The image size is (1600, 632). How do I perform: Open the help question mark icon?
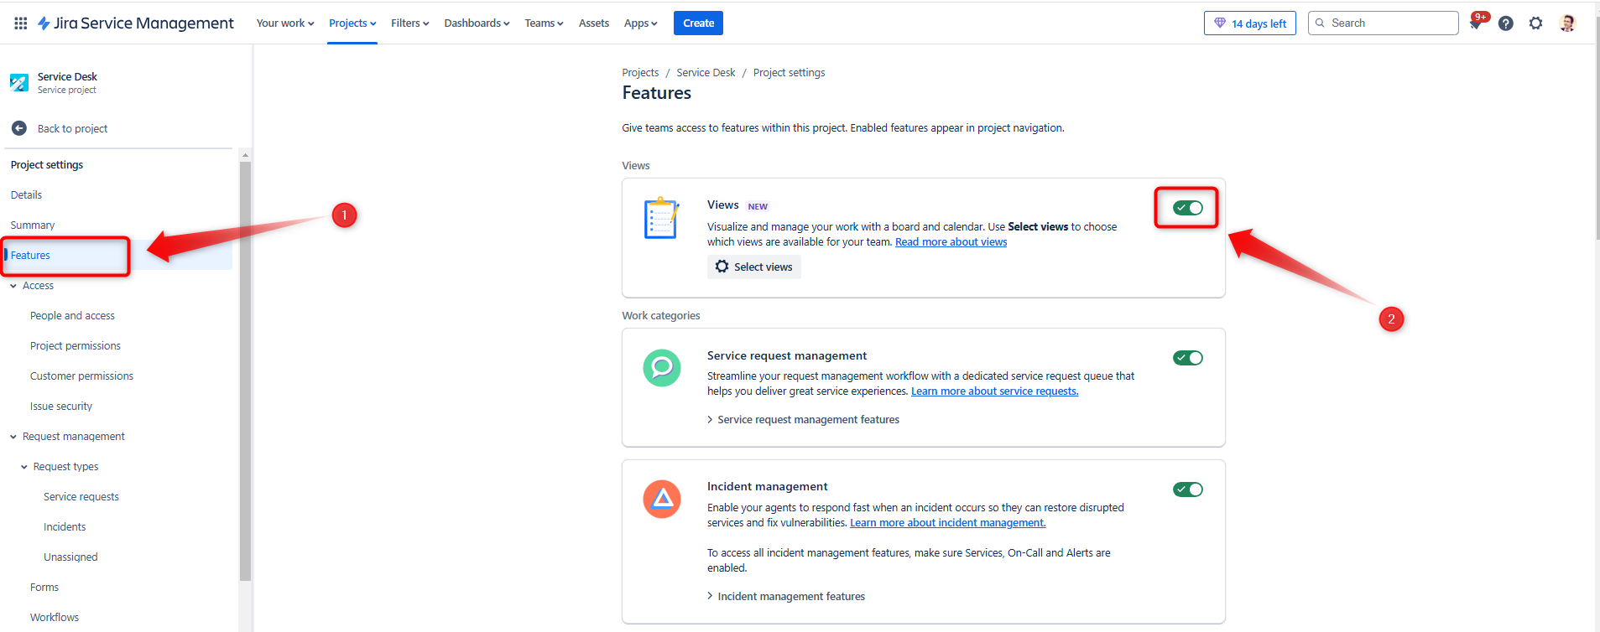[x=1506, y=23]
